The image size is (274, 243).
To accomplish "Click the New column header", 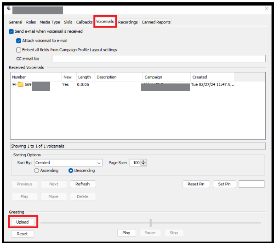I will pyautogui.click(x=69, y=77).
